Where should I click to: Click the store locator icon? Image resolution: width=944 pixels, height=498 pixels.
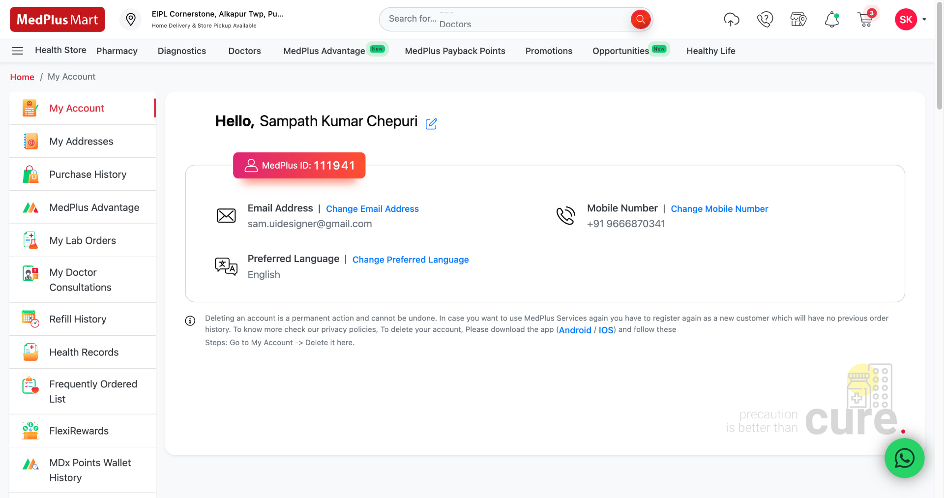pos(798,20)
